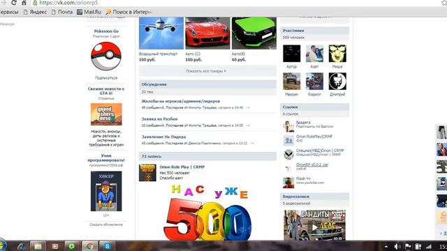This screenshot has height=251, width=447.
Task: Open the Pokemon Go community link
Action: point(106,31)
